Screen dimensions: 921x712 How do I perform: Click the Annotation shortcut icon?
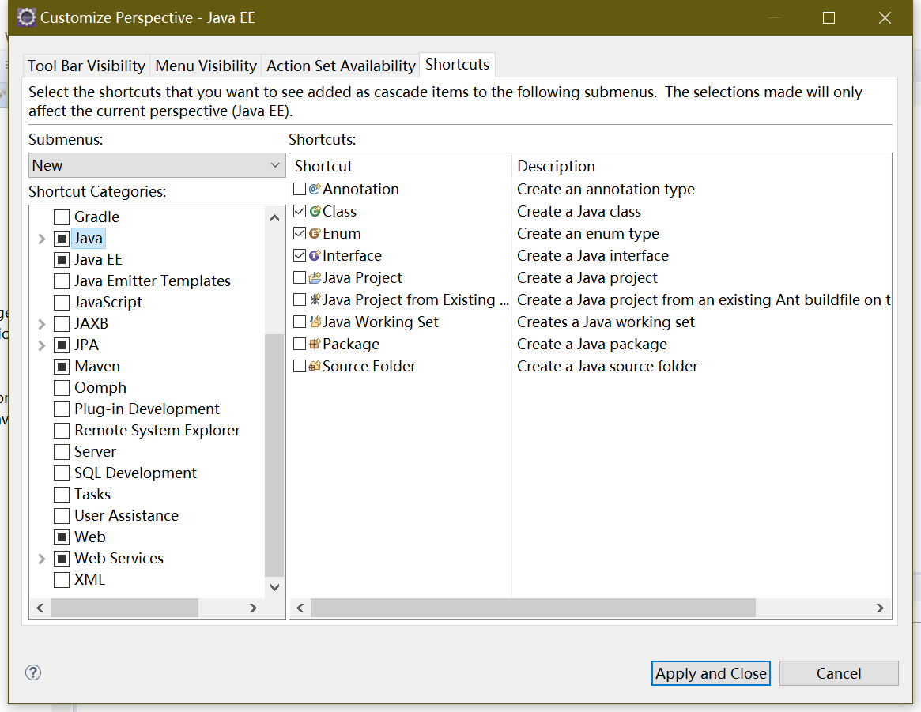point(315,189)
